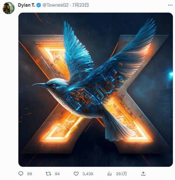Open the three-dot more options menu

[x=170, y=5]
